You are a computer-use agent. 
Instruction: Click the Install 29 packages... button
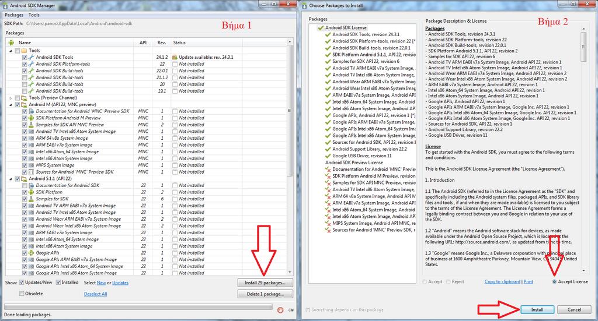coord(265,283)
